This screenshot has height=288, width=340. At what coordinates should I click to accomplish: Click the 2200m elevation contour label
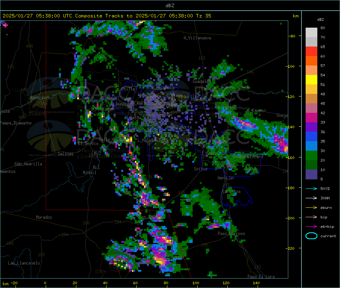100,271
